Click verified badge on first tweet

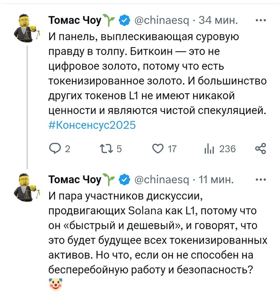point(124,20)
